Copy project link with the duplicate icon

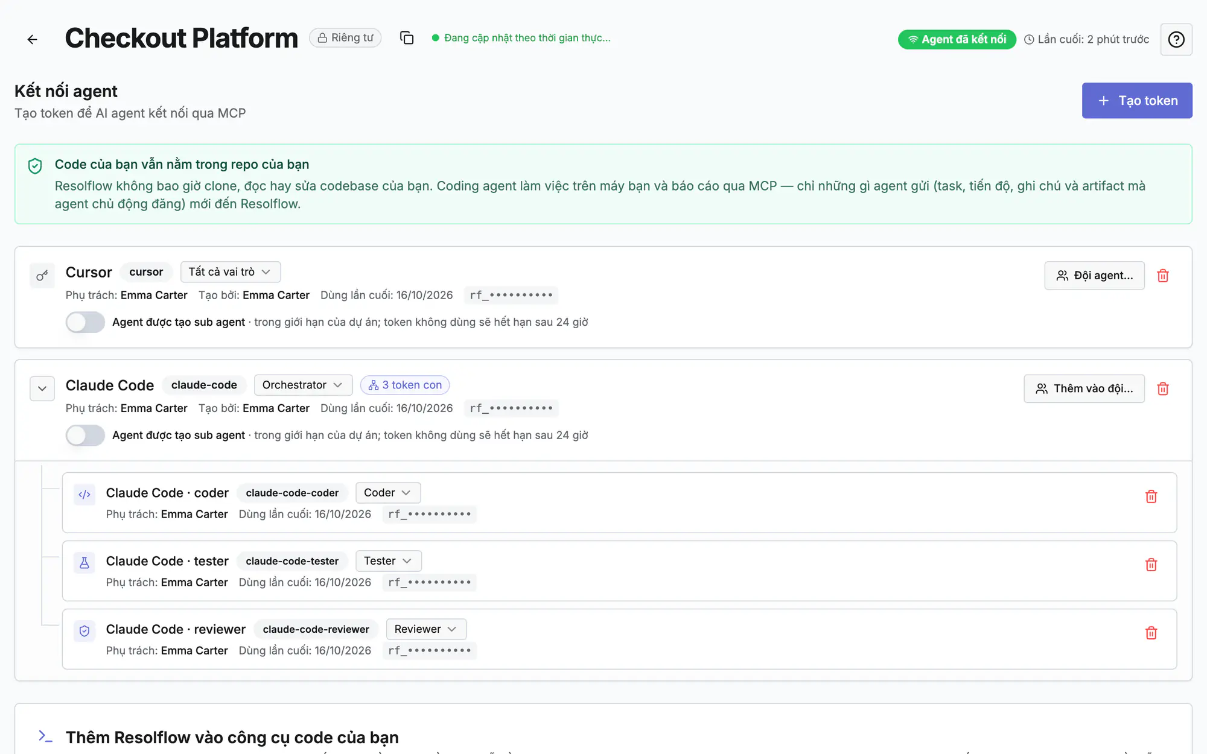[407, 38]
